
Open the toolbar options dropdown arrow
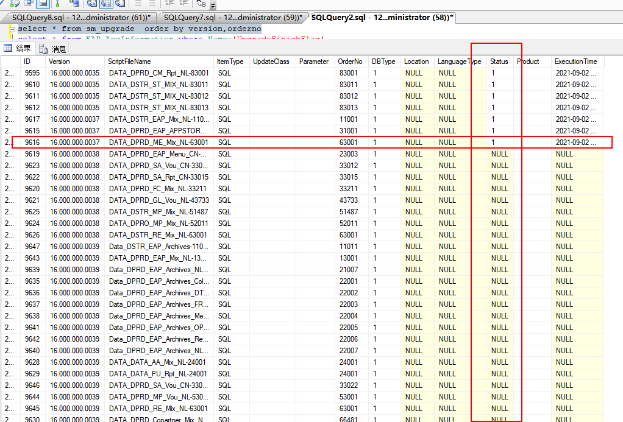[x=213, y=5]
